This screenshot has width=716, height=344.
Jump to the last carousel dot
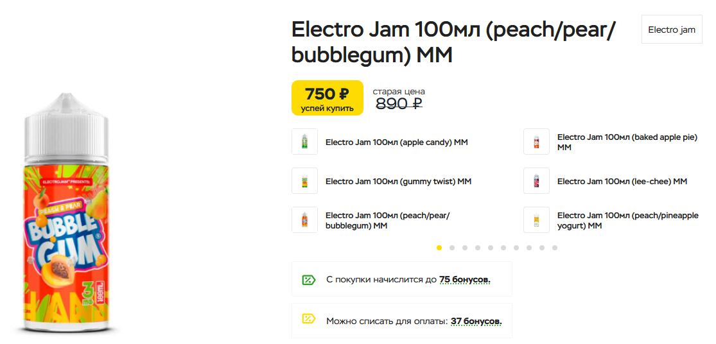(x=555, y=247)
